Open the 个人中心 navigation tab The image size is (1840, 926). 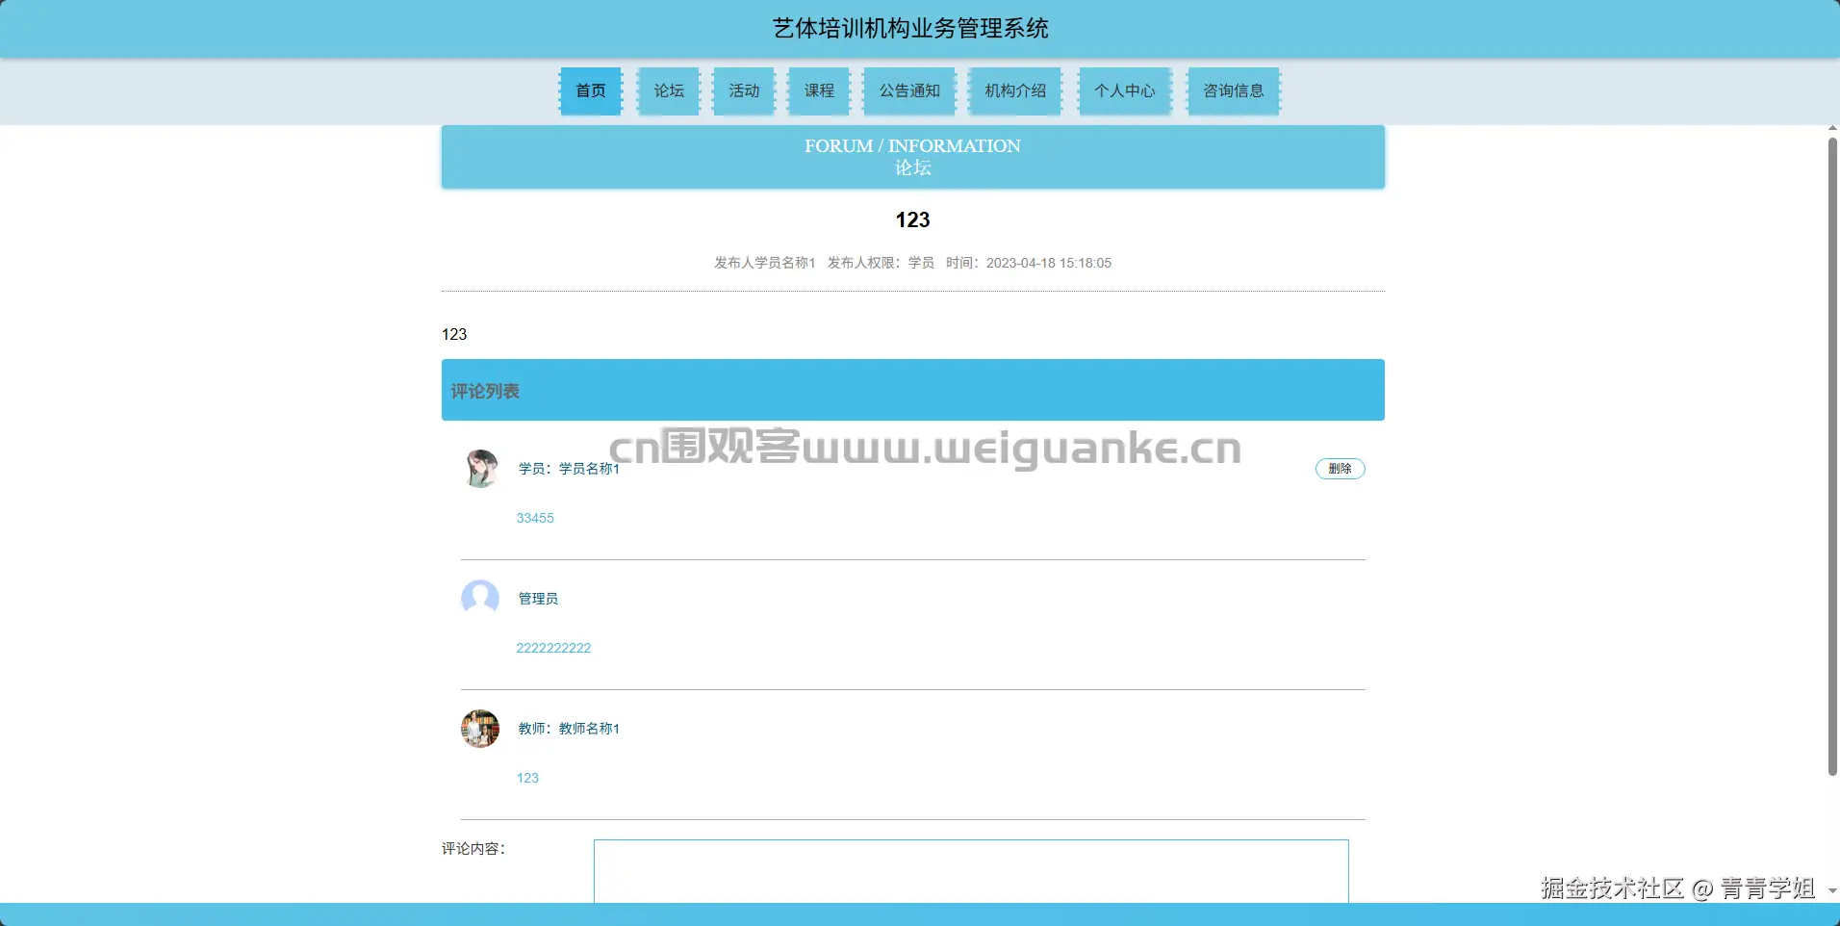click(1125, 90)
